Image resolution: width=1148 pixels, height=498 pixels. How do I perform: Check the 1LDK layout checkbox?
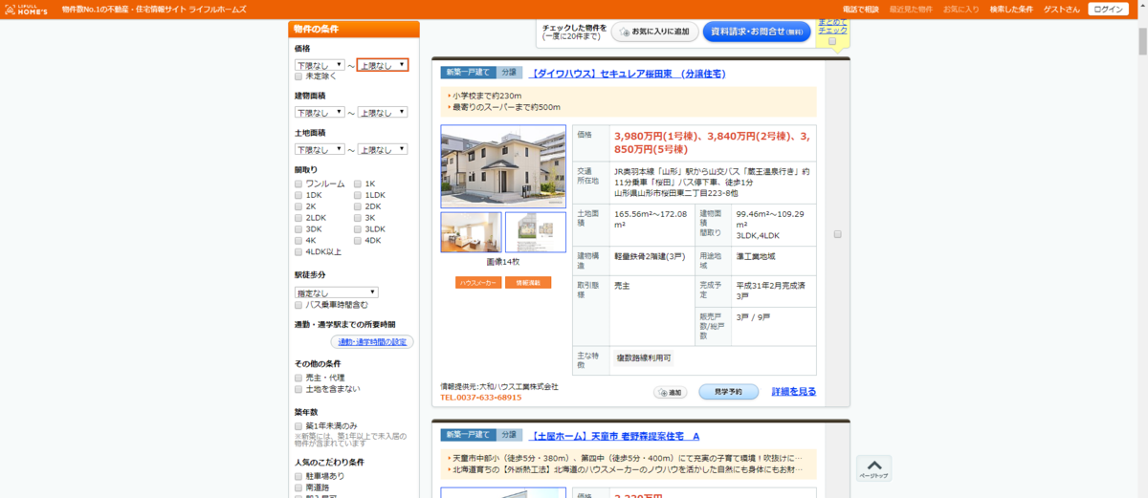358,195
